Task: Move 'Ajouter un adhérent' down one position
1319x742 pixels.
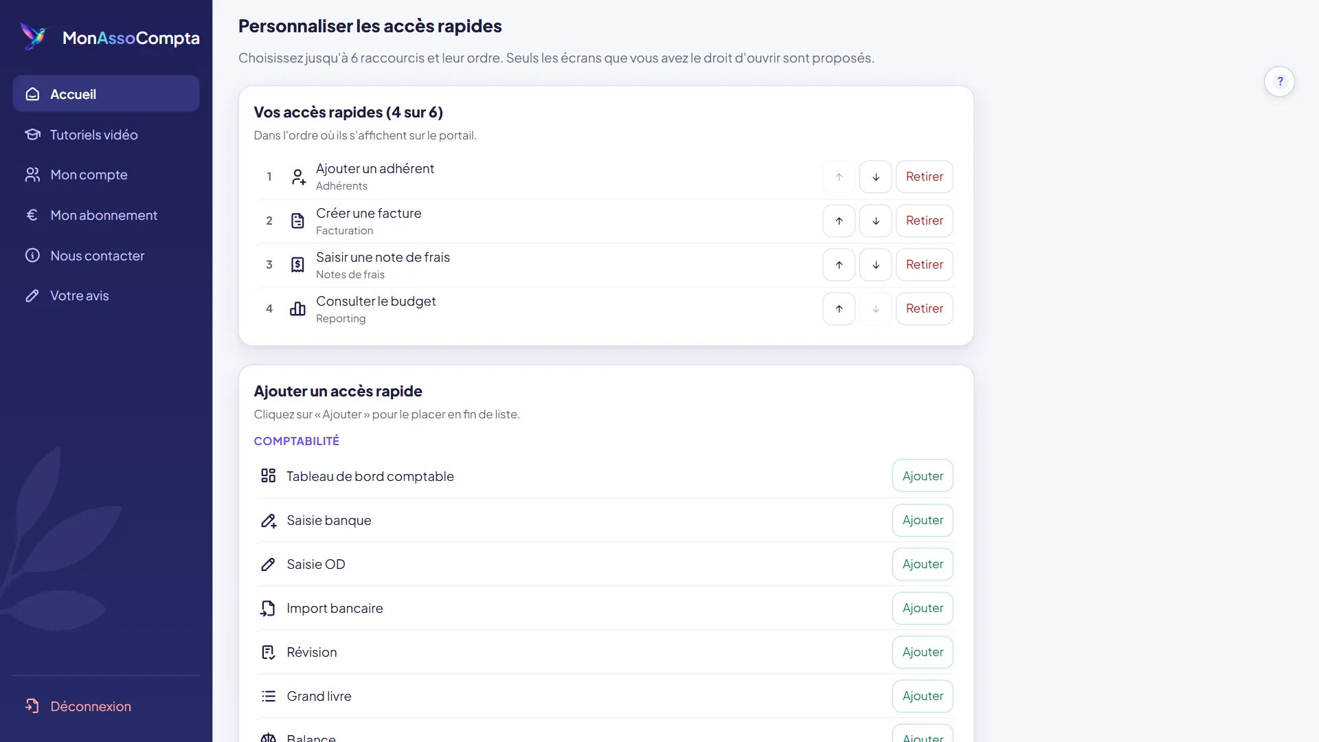Action: tap(875, 177)
